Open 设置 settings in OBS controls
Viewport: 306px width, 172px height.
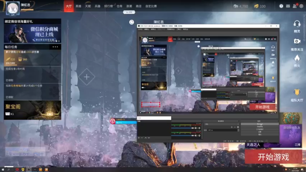[260, 132]
